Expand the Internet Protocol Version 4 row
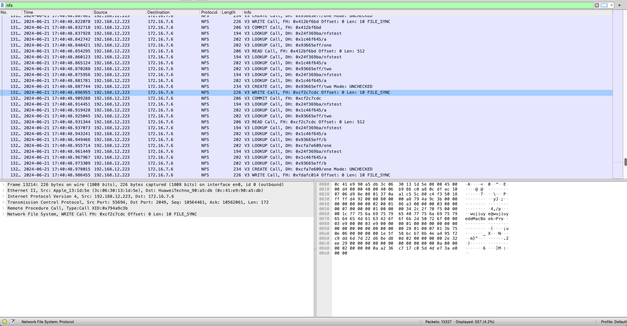 click(x=4, y=196)
